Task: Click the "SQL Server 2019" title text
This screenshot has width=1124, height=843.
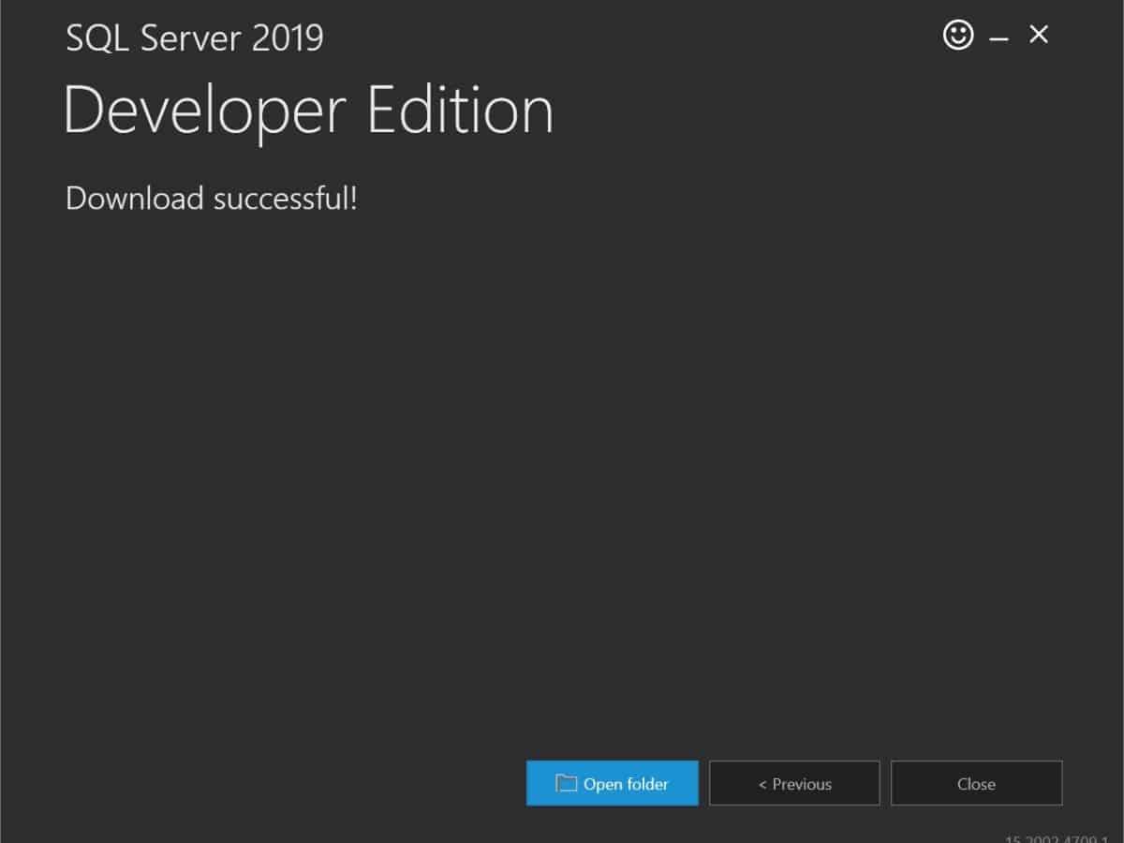Action: [x=195, y=38]
